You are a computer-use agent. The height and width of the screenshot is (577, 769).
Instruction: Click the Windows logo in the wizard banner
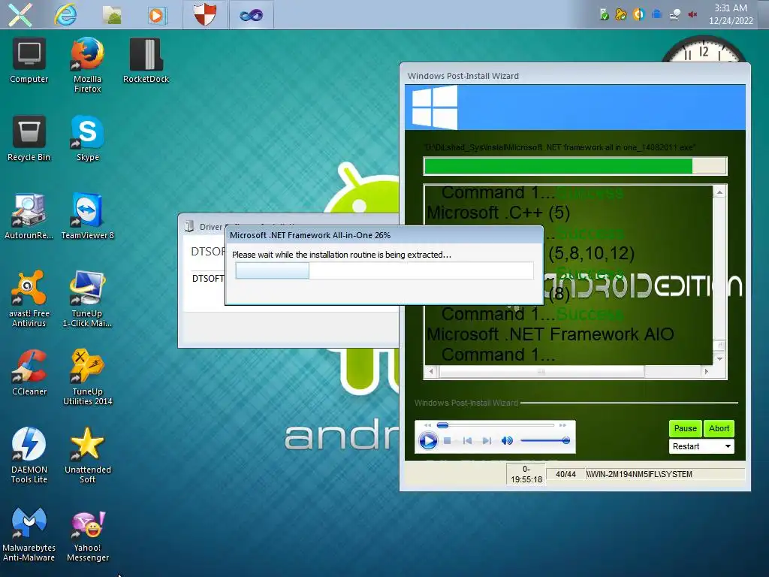[434, 107]
